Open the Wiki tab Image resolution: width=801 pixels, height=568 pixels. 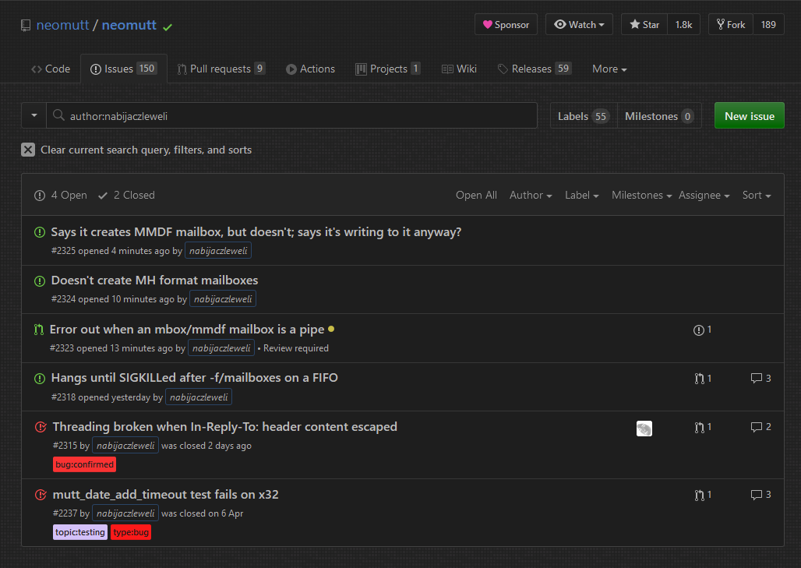point(459,69)
